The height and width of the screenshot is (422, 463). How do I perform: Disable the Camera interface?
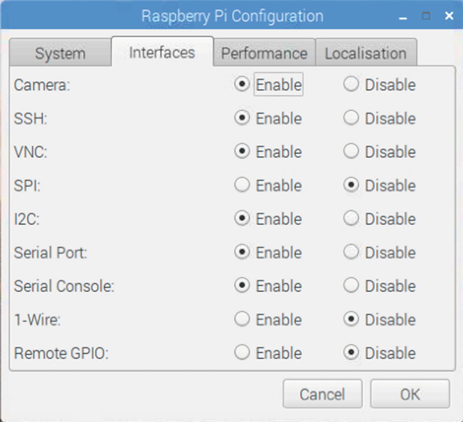[351, 84]
